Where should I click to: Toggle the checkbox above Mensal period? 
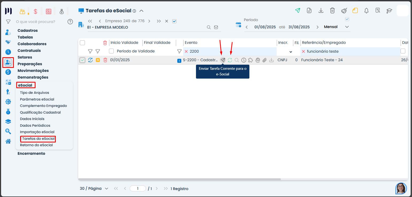347,19
